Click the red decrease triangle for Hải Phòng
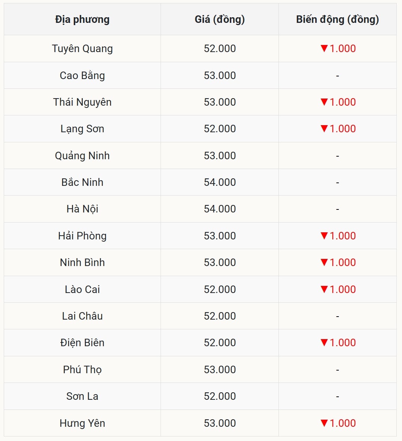The image size is (402, 441). 324,236
